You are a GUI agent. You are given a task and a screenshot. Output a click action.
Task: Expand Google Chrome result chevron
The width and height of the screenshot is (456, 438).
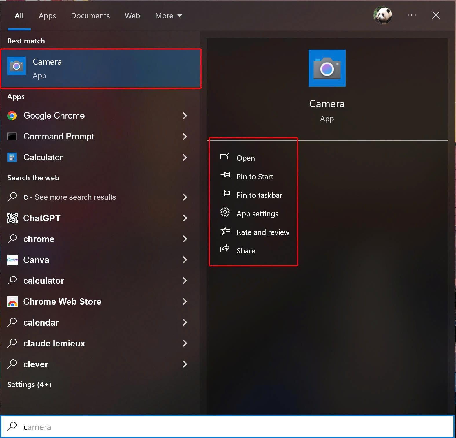(x=185, y=116)
